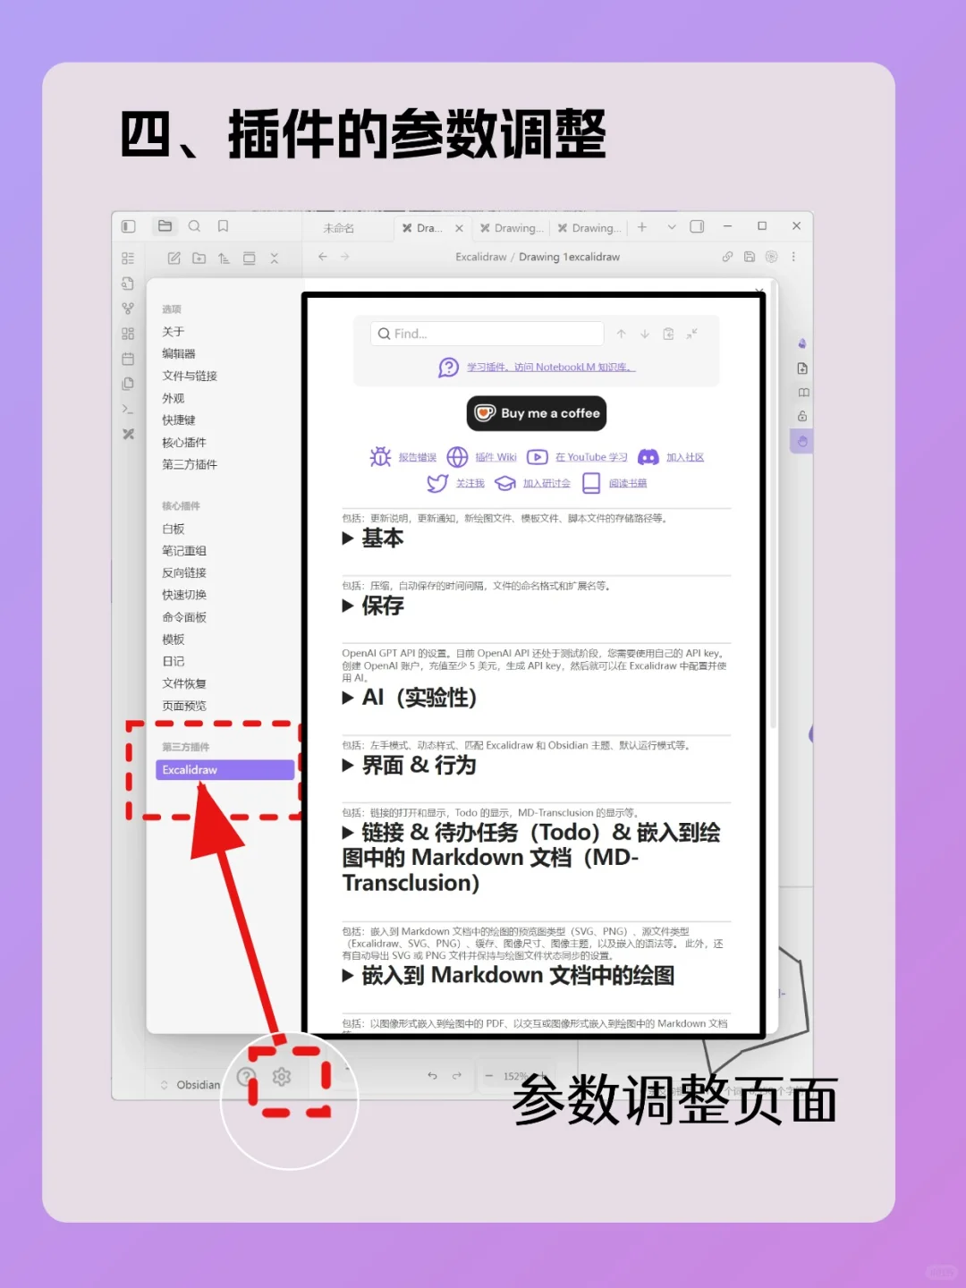966x1288 pixels.
Task: Toggle the left sidebar visibility
Action: 129,225
